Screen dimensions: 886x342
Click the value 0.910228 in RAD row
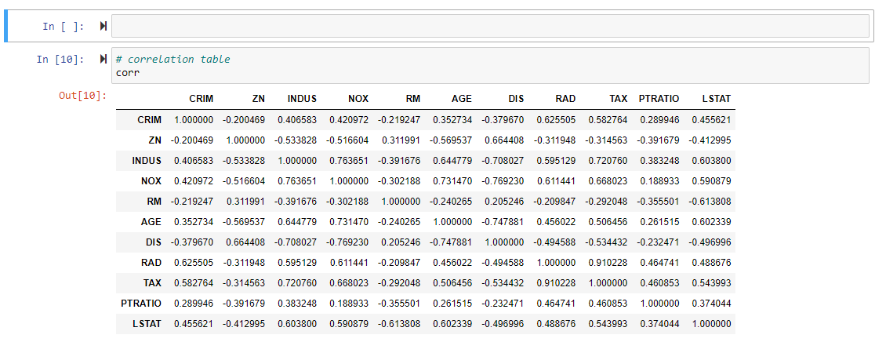(x=608, y=263)
